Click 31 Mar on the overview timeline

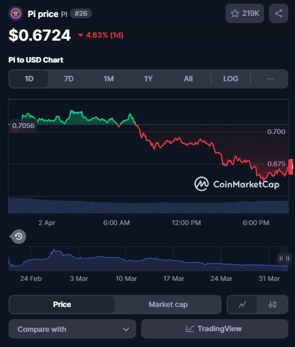(269, 278)
